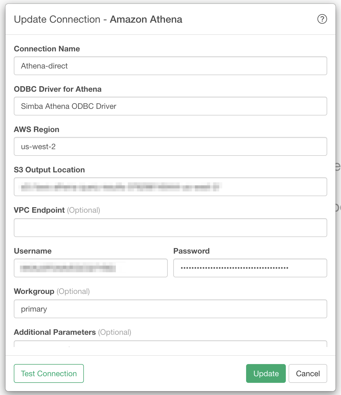Click the green Update button
Viewport: 341px width, 395px height.
pos(266,373)
